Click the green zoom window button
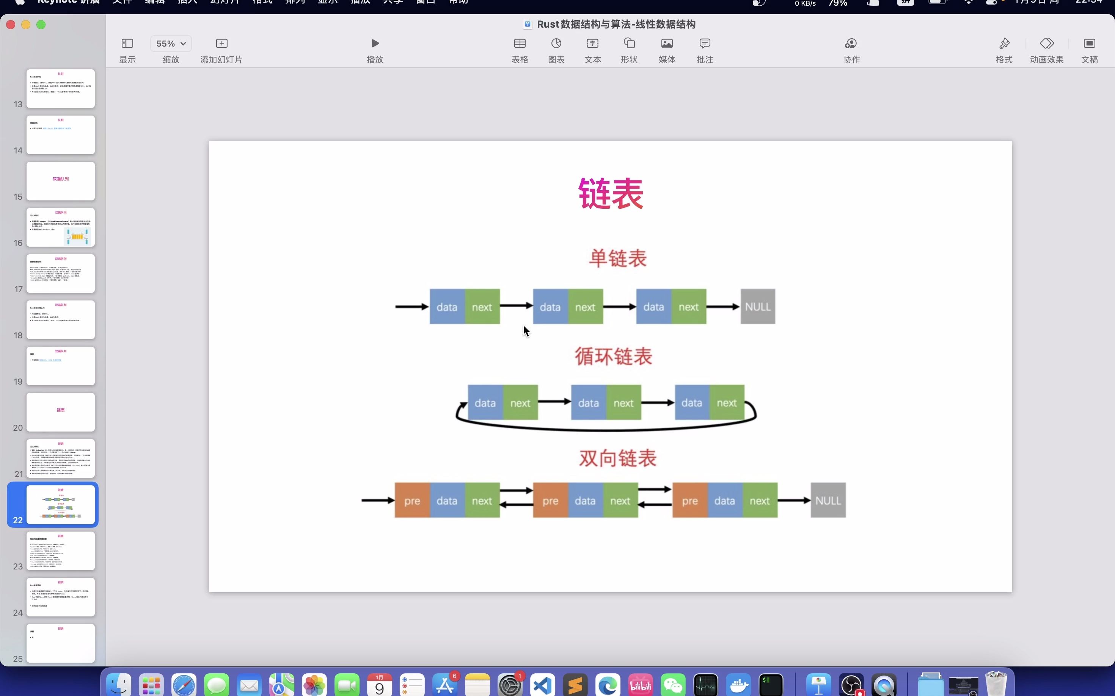The height and width of the screenshot is (696, 1115). pos(41,24)
